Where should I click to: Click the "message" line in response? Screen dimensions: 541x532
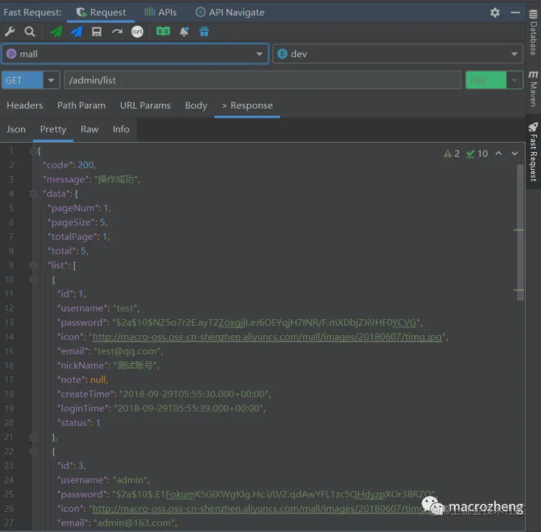[x=91, y=180]
